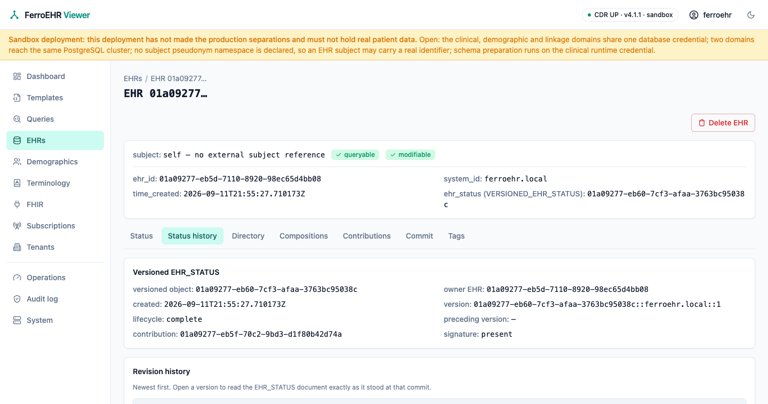Click the trash icon in Delete EHR
The image size is (768, 404).
point(702,123)
